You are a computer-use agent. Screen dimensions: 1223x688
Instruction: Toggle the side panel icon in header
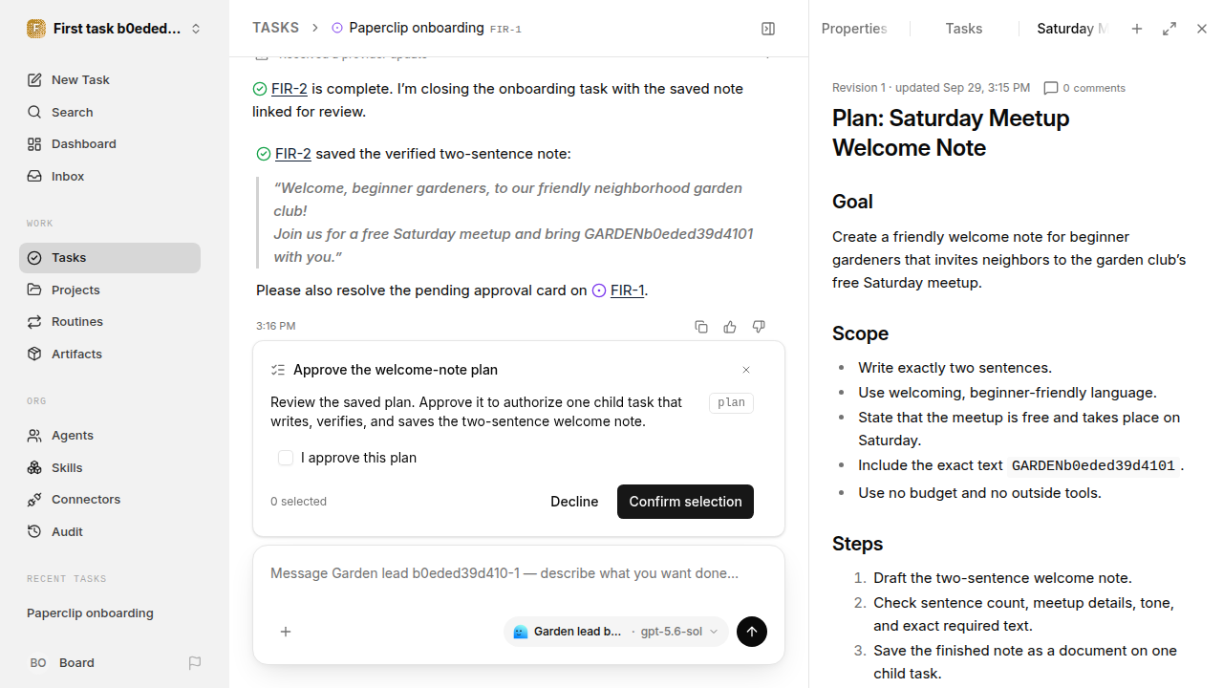(768, 29)
